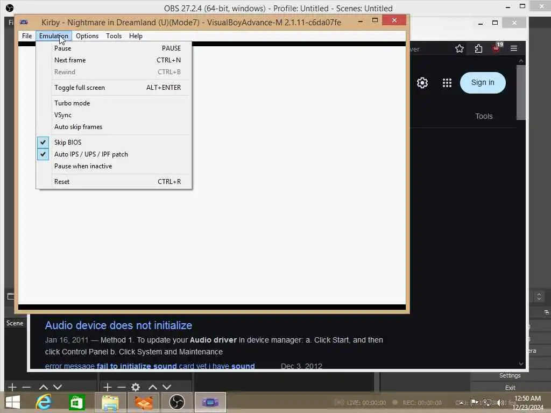Remove source with the minus icon

[122, 387]
